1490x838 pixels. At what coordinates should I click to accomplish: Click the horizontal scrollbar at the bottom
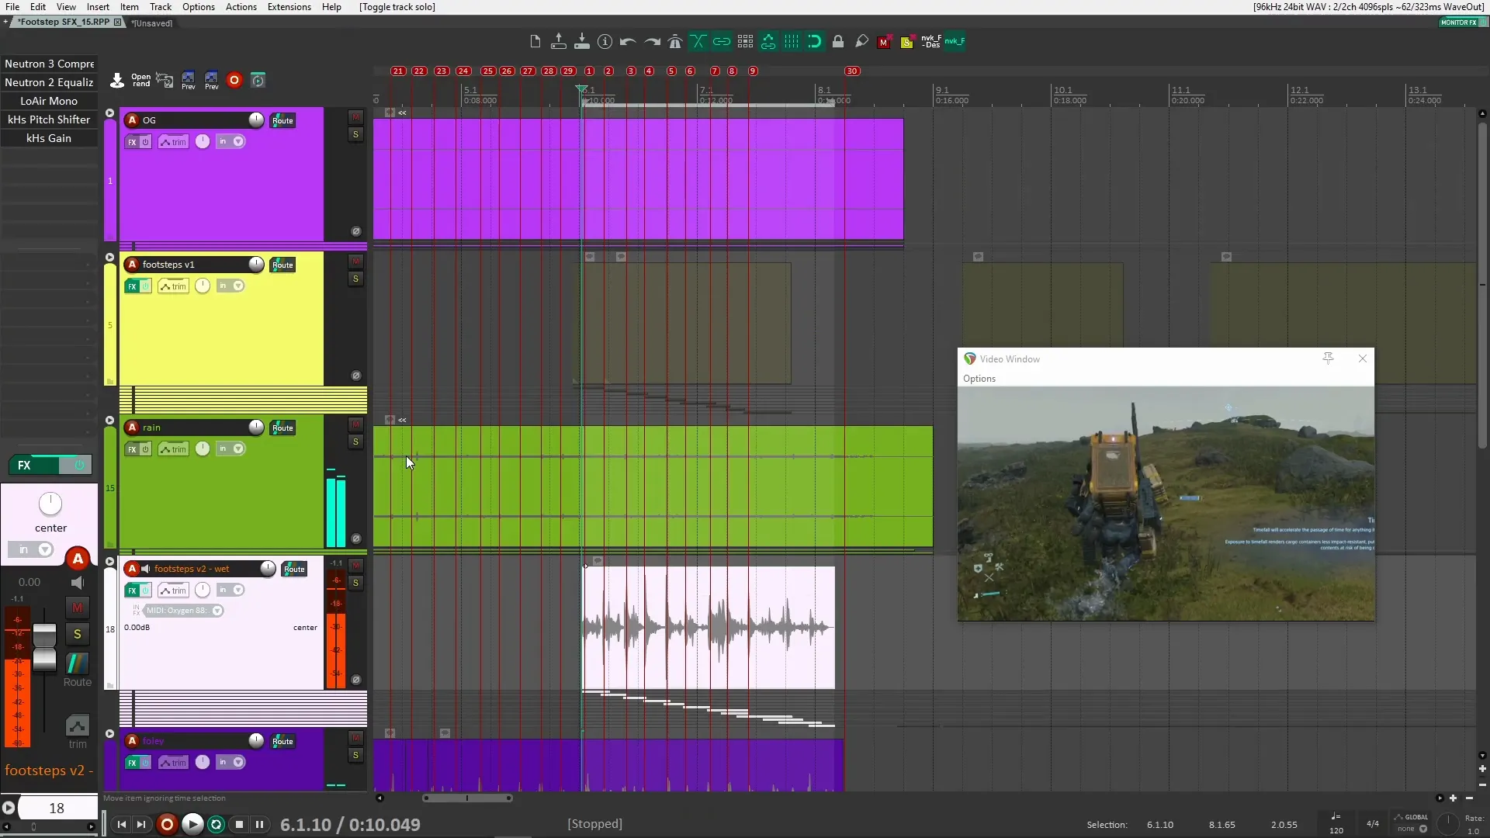[466, 798]
